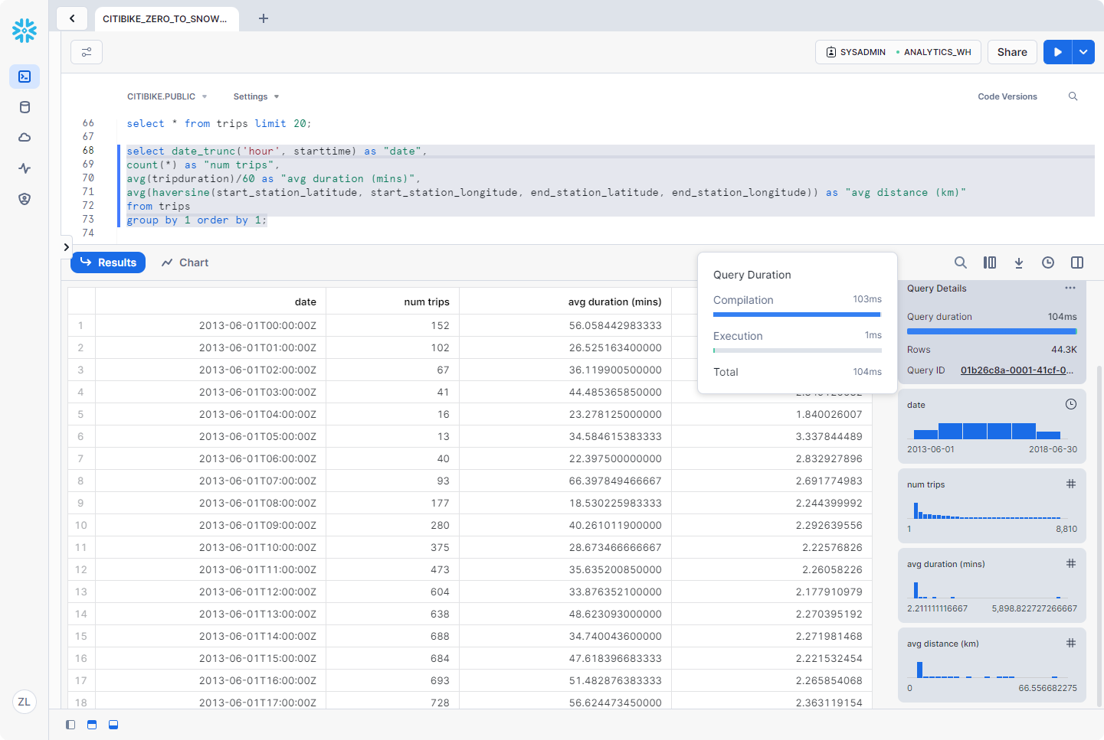Toggle the left panel layout button
The height and width of the screenshot is (740, 1104).
point(70,725)
